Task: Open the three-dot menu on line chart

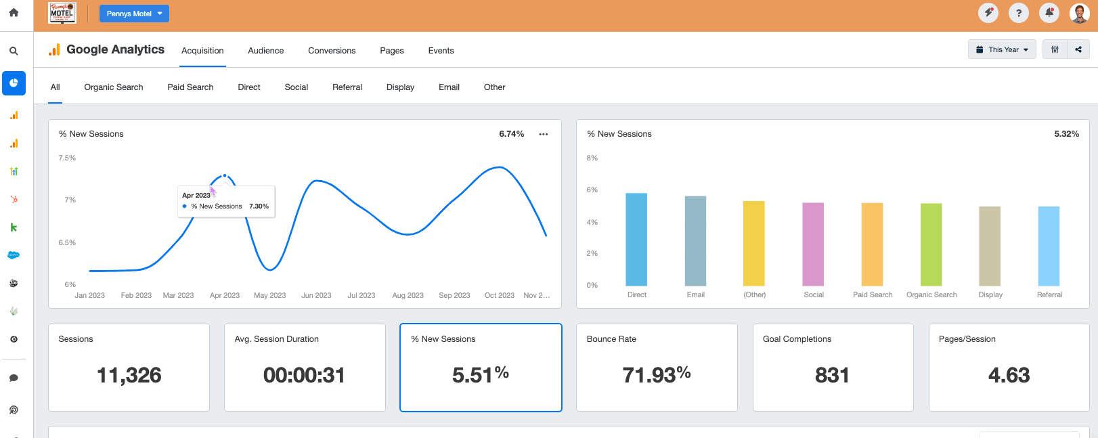Action: 543,134
